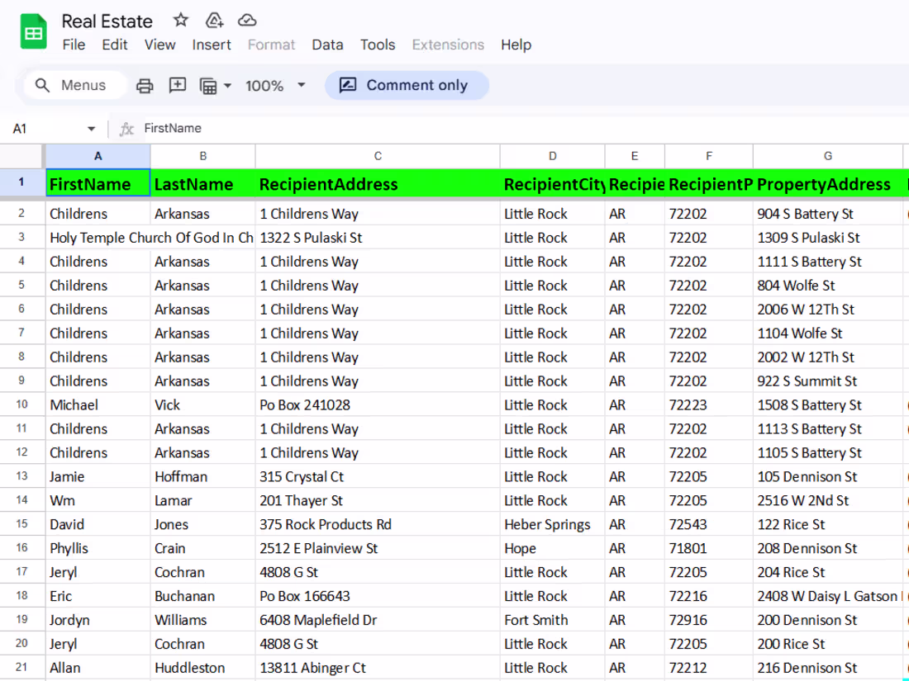Open the Print dialog icon
The image size is (909, 681).
(x=145, y=85)
